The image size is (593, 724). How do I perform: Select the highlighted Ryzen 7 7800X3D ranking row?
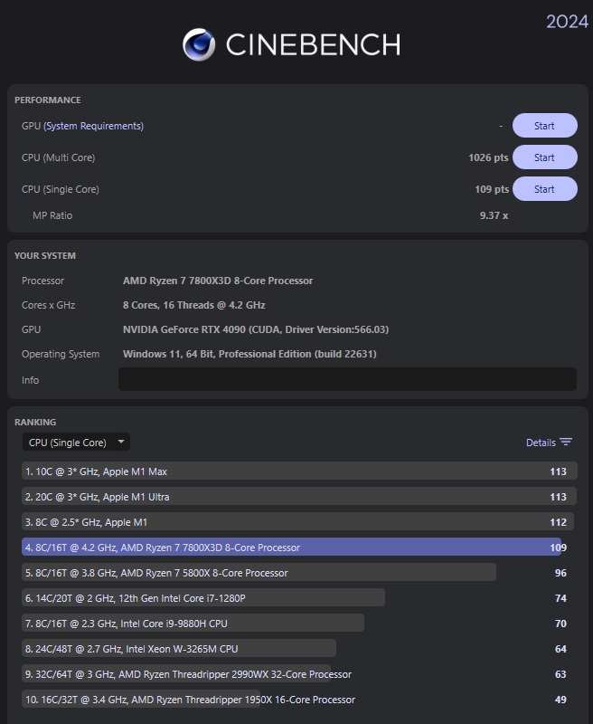pos(291,548)
